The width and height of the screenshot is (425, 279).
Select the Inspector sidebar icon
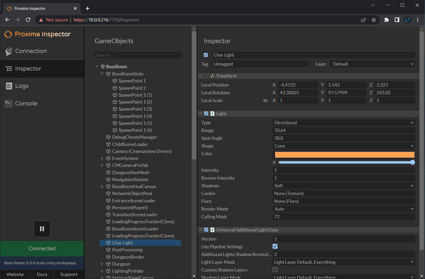[x=28, y=68]
